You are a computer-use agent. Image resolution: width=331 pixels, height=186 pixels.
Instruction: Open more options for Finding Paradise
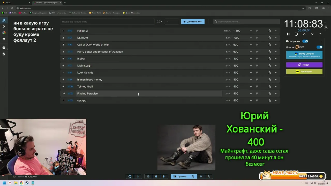point(276,94)
